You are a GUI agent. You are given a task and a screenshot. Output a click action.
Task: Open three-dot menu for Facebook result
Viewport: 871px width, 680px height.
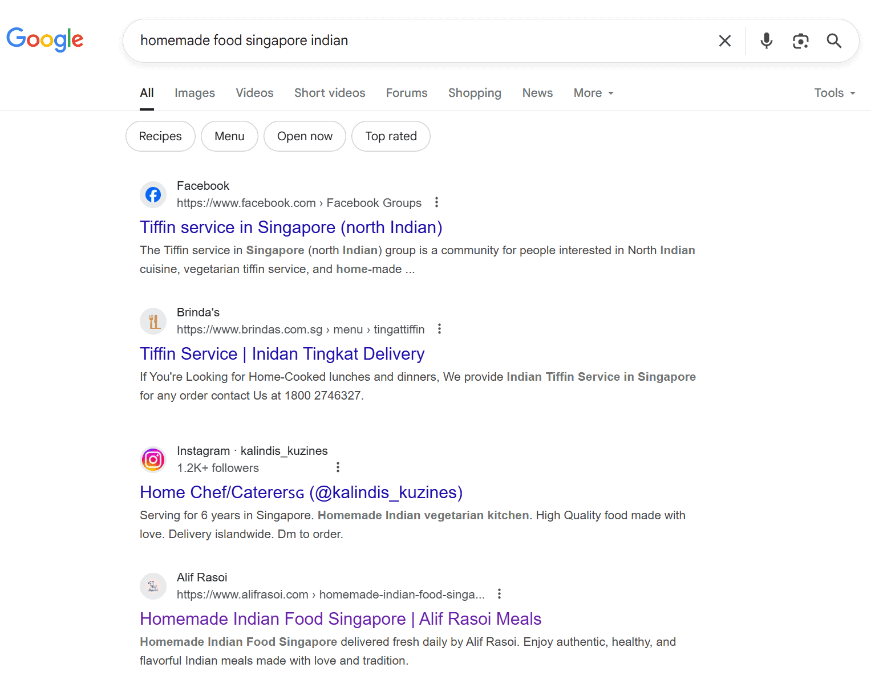436,202
